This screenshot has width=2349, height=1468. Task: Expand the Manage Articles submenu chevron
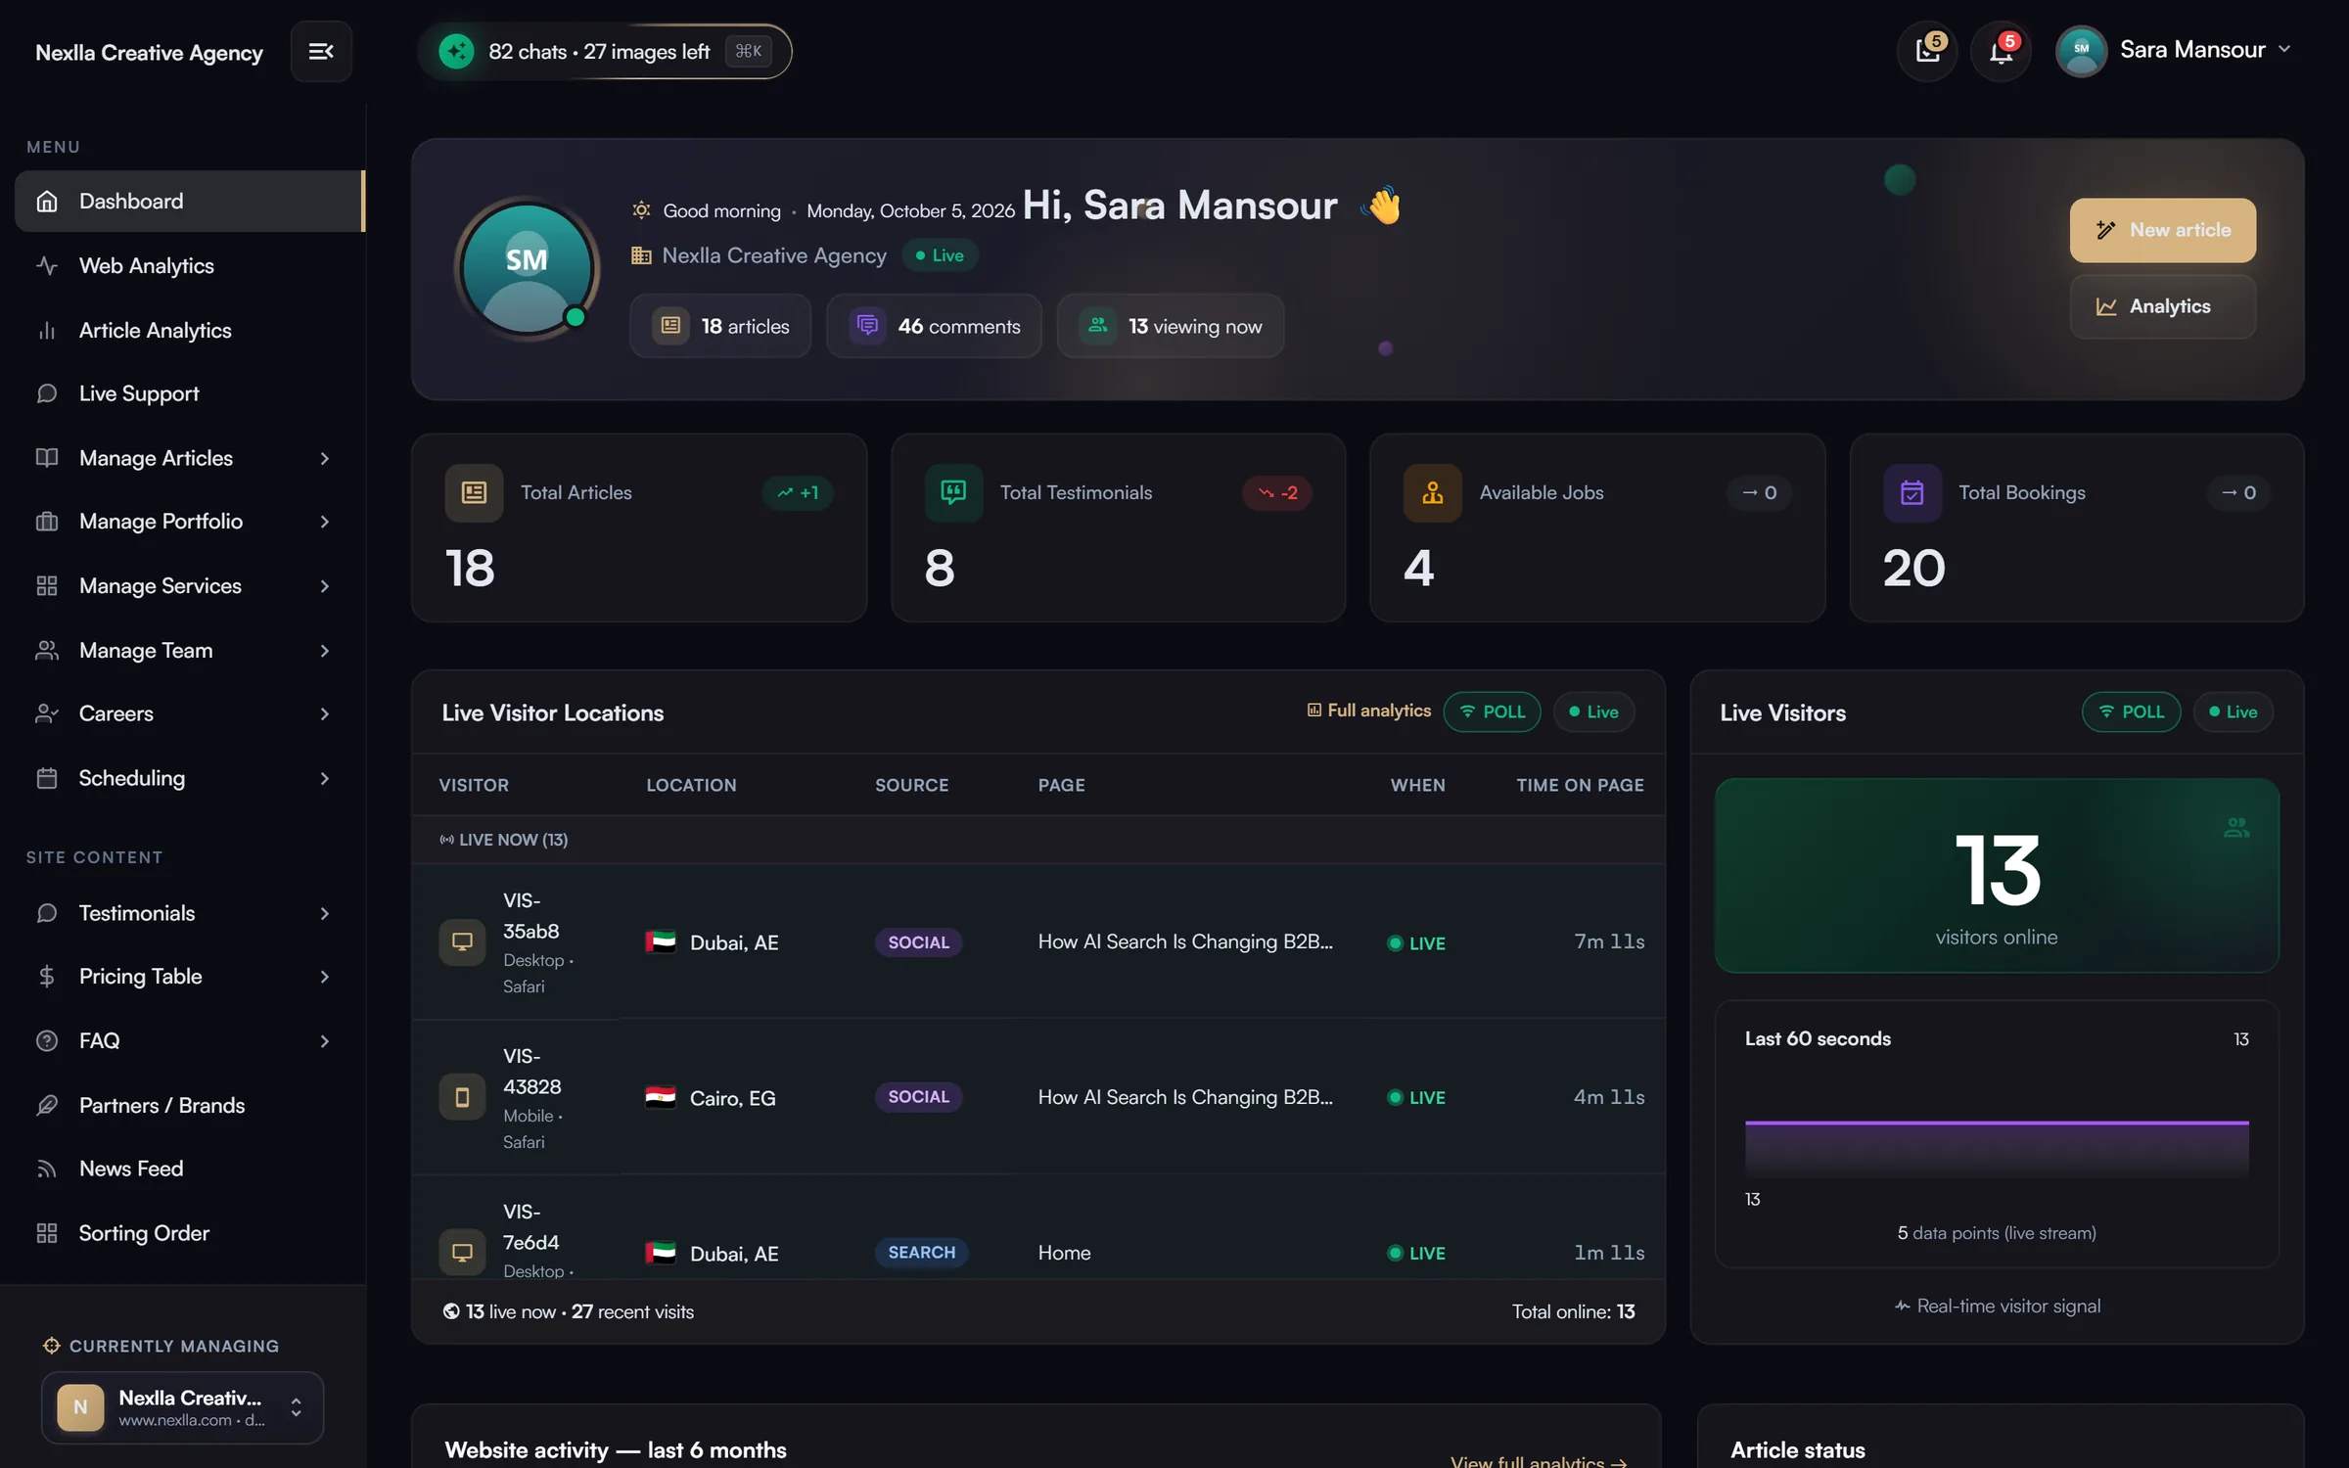pyautogui.click(x=324, y=458)
